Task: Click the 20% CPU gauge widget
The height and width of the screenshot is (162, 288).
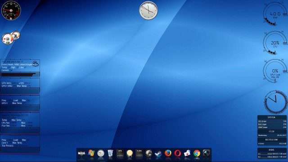Action: (x=275, y=43)
